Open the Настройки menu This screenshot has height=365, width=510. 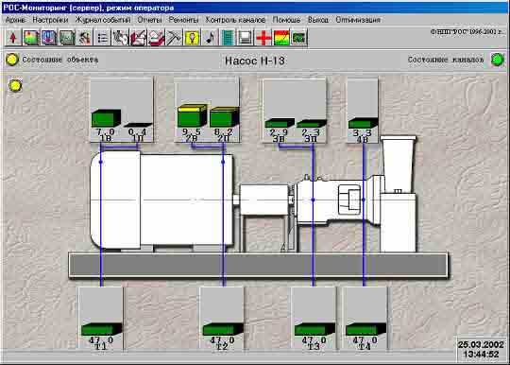[50, 20]
